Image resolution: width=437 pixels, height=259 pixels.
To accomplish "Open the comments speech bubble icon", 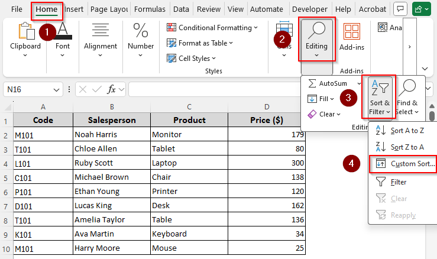I will [x=400, y=9].
